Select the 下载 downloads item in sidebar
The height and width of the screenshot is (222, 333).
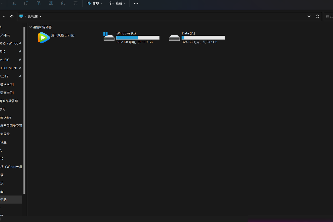(11, 175)
